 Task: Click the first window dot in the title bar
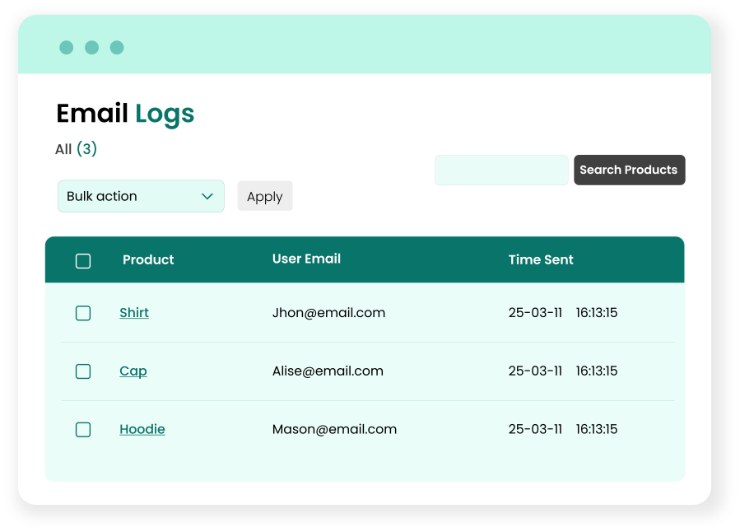[67, 48]
